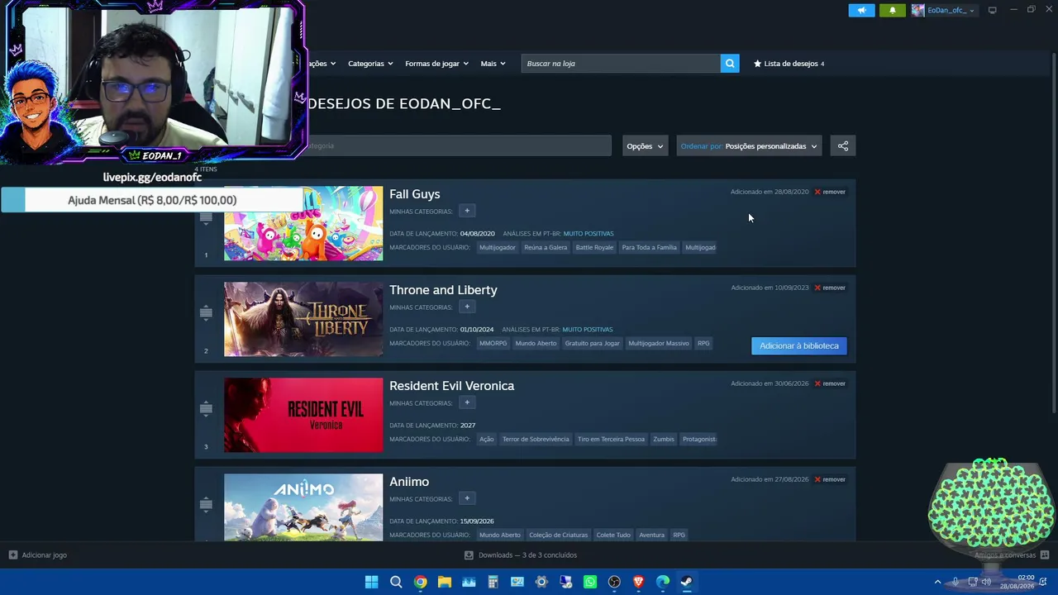Remove Throne and Liberty from wishlist
Image resolution: width=1058 pixels, height=595 pixels.
tap(830, 288)
